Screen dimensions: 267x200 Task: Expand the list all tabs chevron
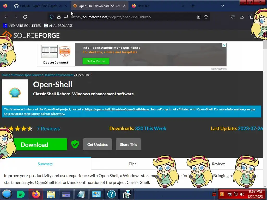(x=223, y=6)
